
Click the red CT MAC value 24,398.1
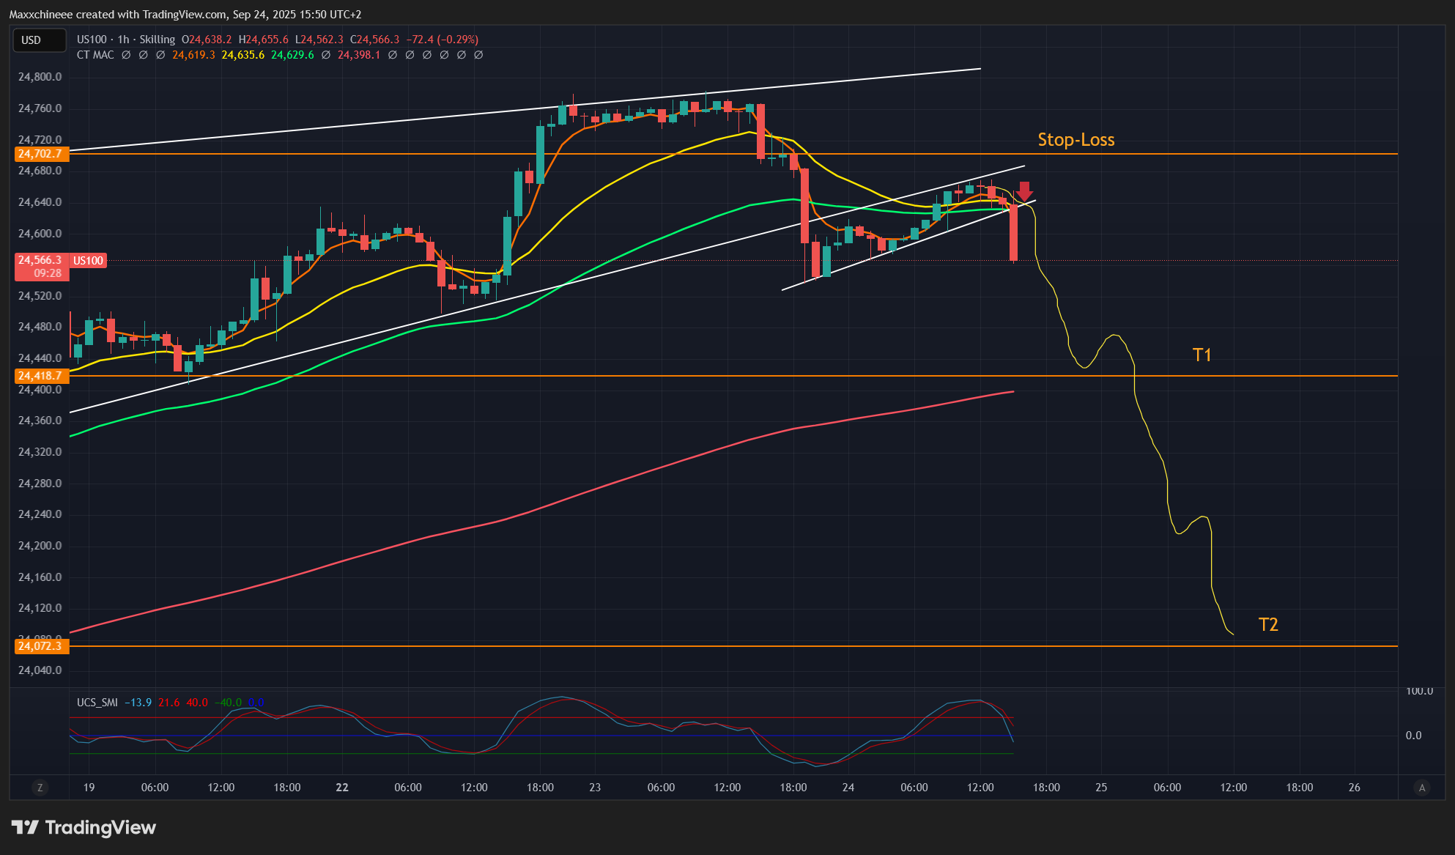(x=359, y=55)
